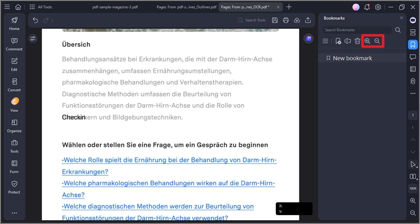Image resolution: width=420 pixels, height=224 pixels.
Task: Open the Tools toolbox
Action: [x=14, y=146]
